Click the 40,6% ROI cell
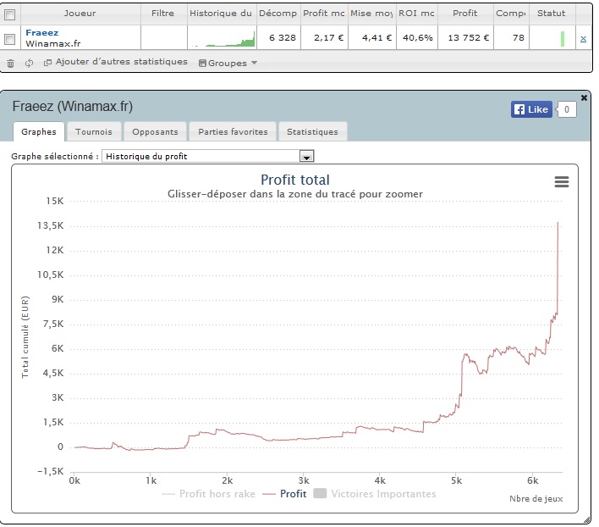This screenshot has height=527, width=599. tap(418, 38)
